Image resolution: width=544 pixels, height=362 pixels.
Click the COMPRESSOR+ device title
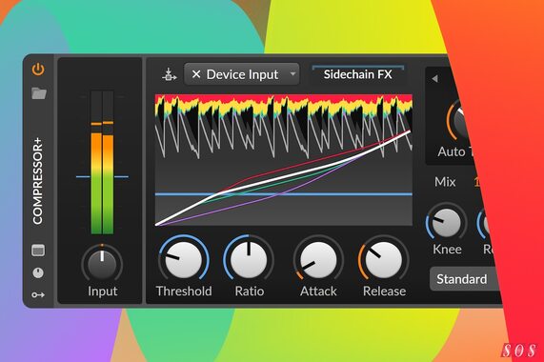(x=38, y=181)
